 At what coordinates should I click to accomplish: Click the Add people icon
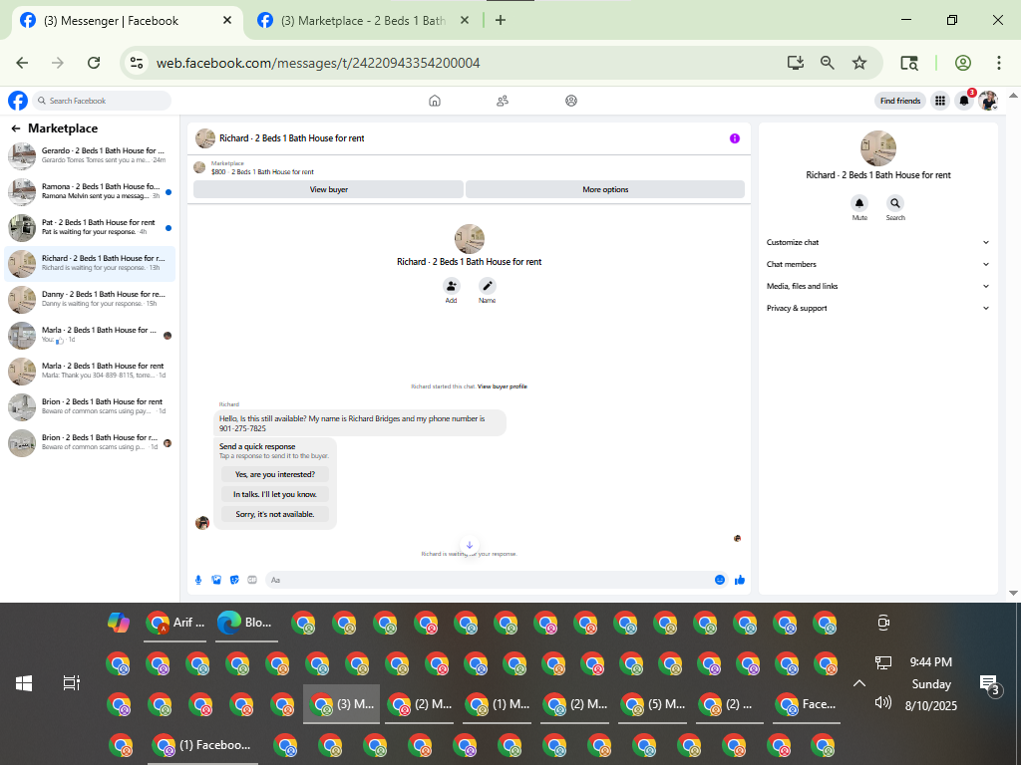[452, 286]
